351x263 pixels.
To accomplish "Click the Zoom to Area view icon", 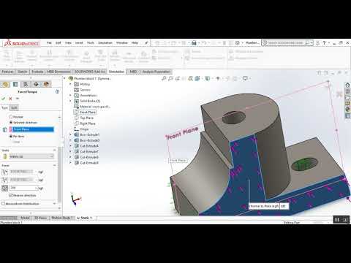I will point(170,78).
